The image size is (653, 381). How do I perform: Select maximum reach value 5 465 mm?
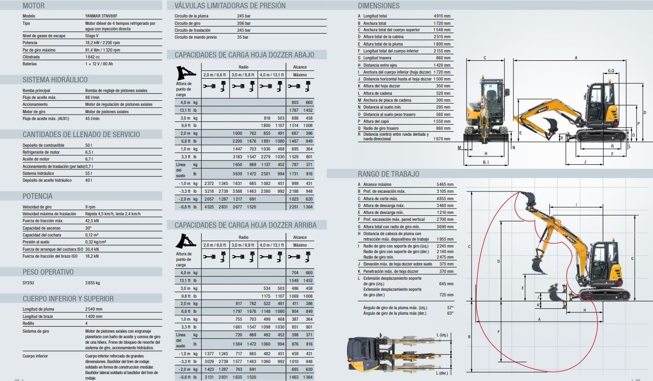(x=445, y=185)
